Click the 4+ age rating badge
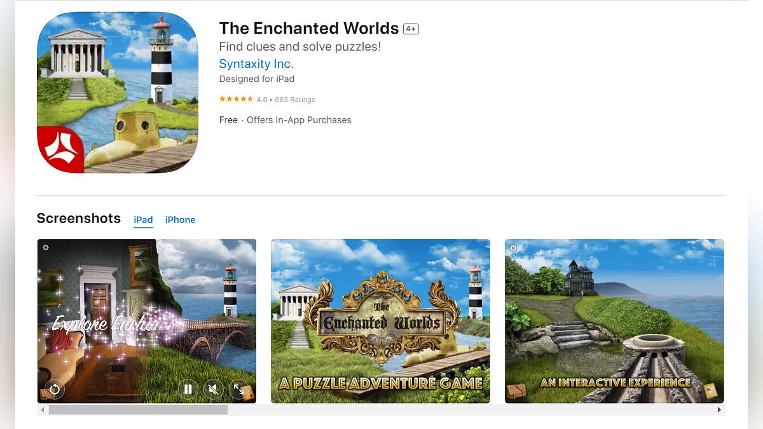This screenshot has height=429, width=763. [x=411, y=29]
